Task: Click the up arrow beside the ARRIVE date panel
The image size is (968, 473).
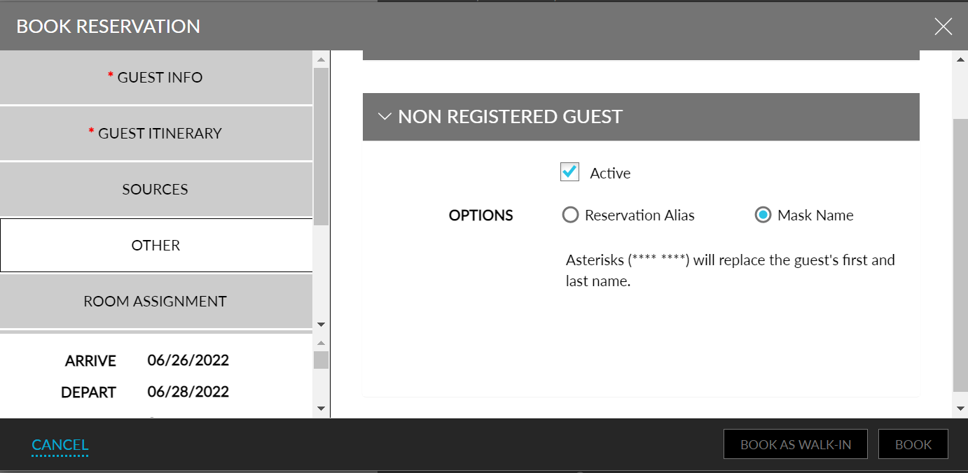Action: point(321,343)
